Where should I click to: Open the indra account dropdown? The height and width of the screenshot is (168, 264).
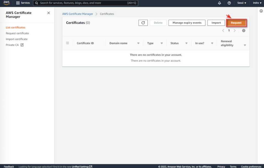[x=257, y=3]
